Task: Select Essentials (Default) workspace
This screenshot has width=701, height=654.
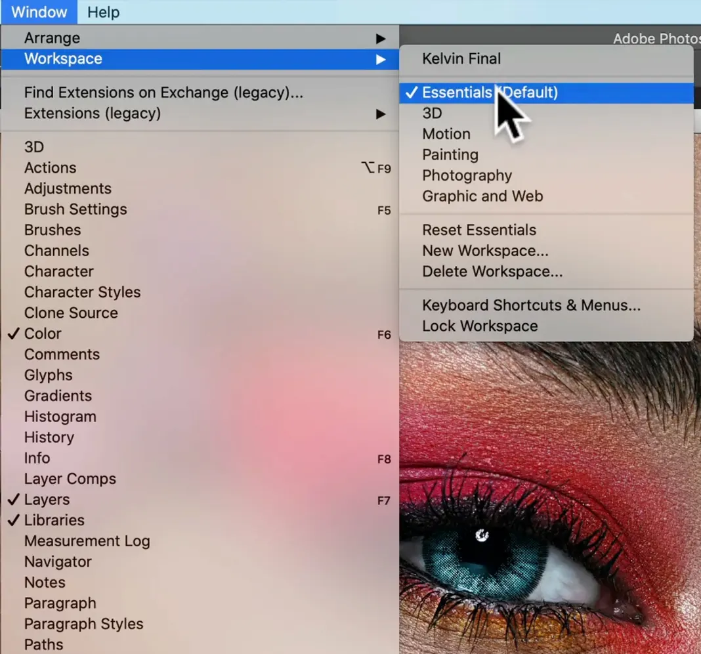Action: (546, 93)
